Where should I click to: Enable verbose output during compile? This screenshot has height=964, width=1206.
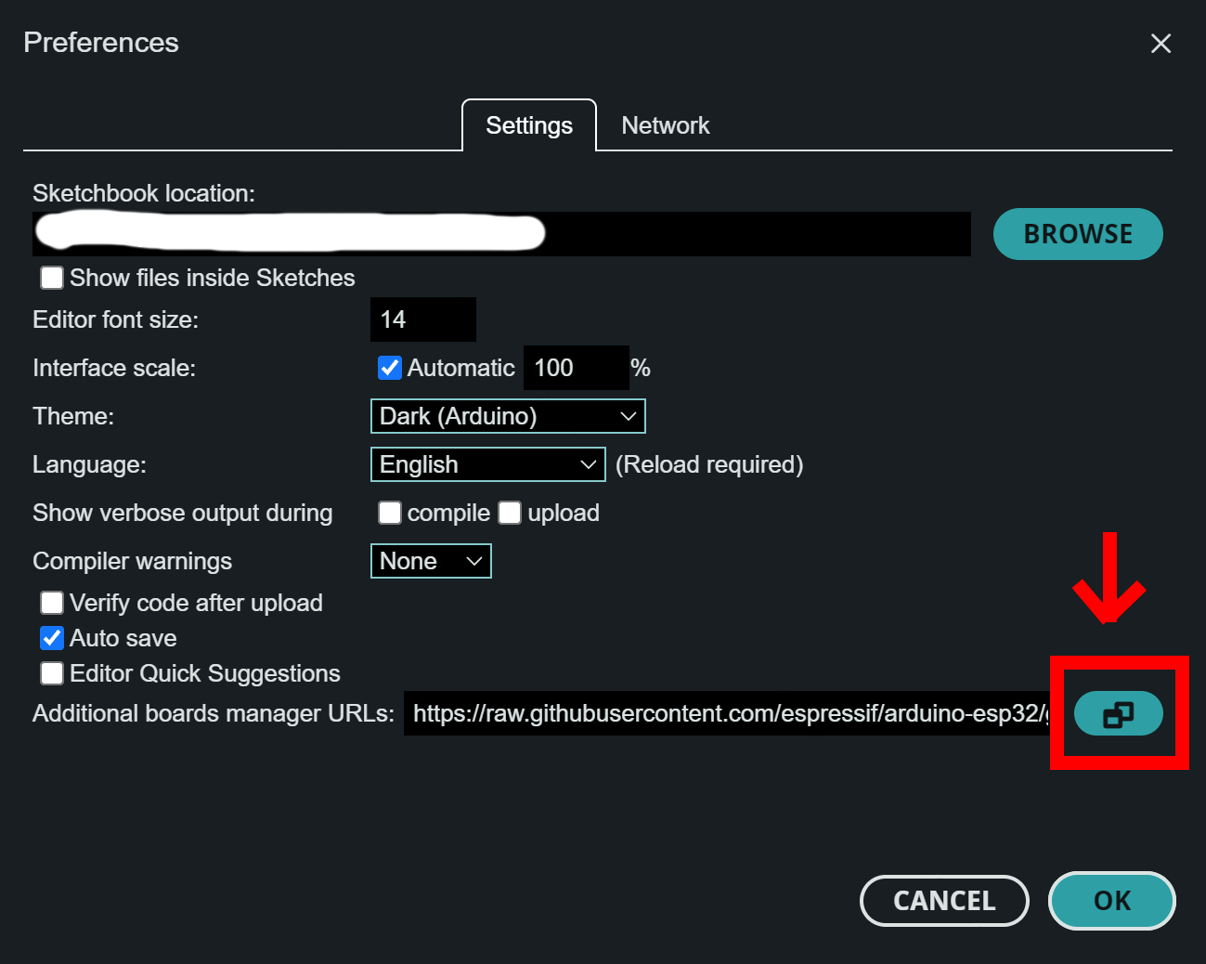pos(390,513)
